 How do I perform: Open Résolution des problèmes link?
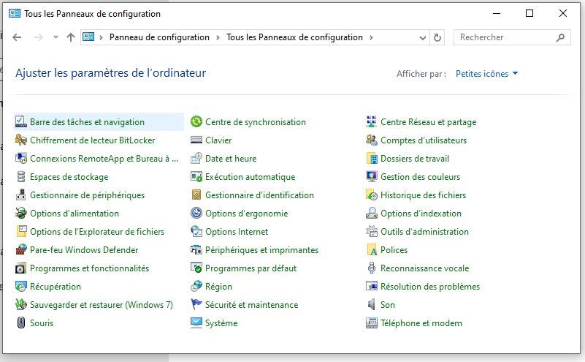coord(430,287)
